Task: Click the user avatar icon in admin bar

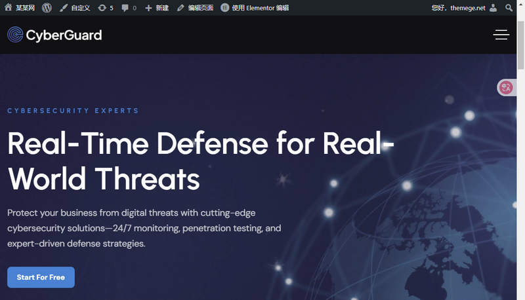Action: click(493, 8)
